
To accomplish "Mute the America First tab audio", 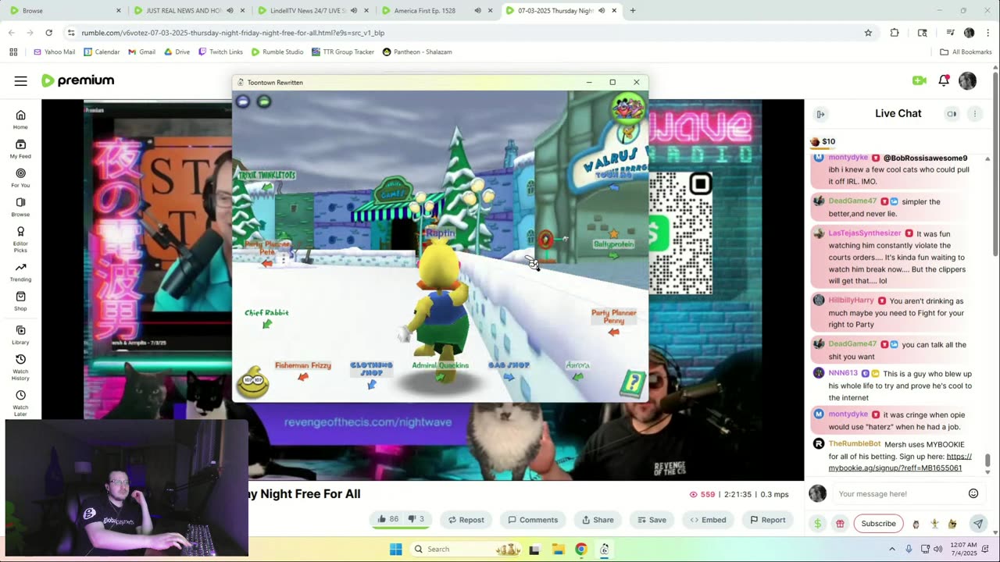I will coord(477,10).
